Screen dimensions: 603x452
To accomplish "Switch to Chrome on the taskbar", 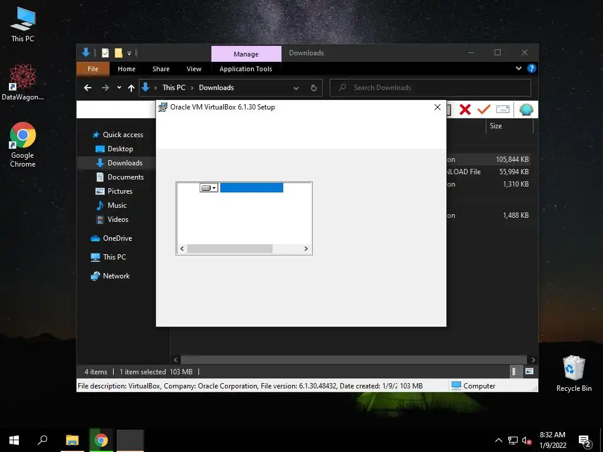I will coord(101,440).
